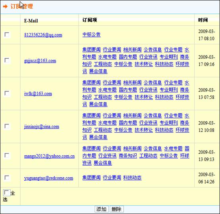Image resolution: width=220 pixels, height=214 pixels.
Task: Toggle the yuguangtao@redcome.com checkbox
Action: click(x=7, y=178)
